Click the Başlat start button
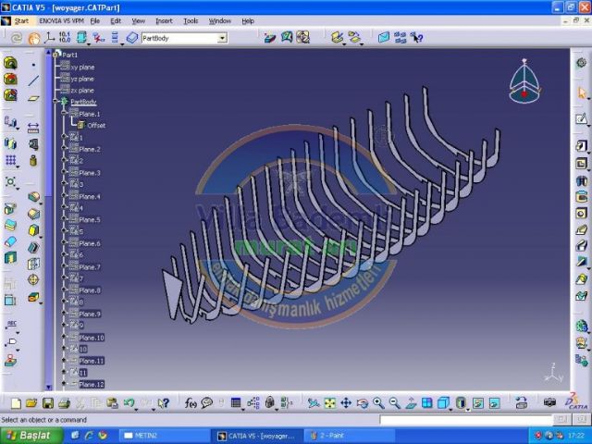Screen dimensions: 592x444 pyautogui.click(x=31, y=435)
